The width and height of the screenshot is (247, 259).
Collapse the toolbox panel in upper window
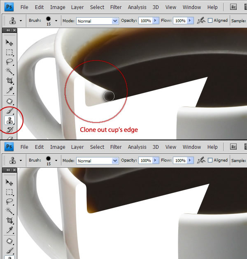[8, 30]
